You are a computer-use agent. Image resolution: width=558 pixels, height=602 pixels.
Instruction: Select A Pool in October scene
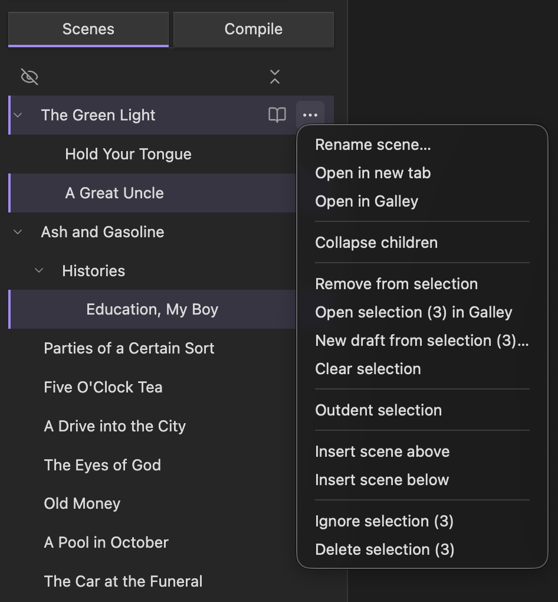tap(106, 542)
